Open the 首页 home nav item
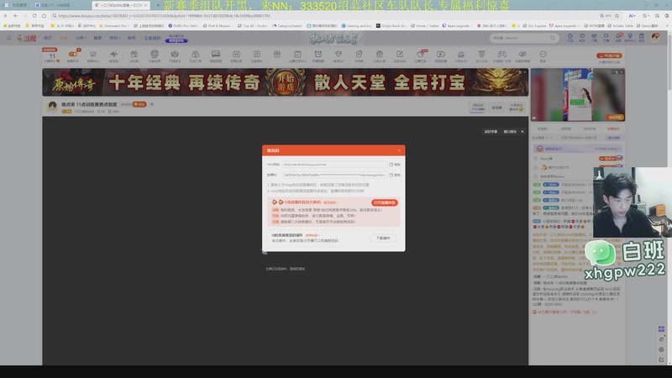Screen dimensions: 672x378 tap(48, 38)
